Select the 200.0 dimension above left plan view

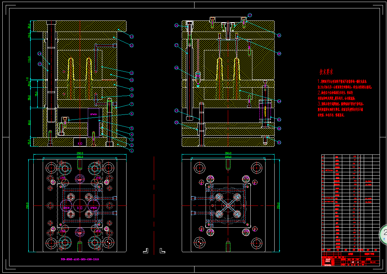(x=79, y=156)
